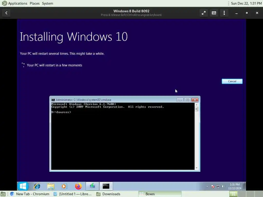The width and height of the screenshot is (263, 197).
Task: Maximize the Boxes window
Action: (247, 13)
